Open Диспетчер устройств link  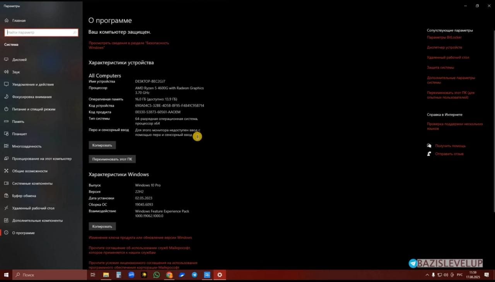444,47
